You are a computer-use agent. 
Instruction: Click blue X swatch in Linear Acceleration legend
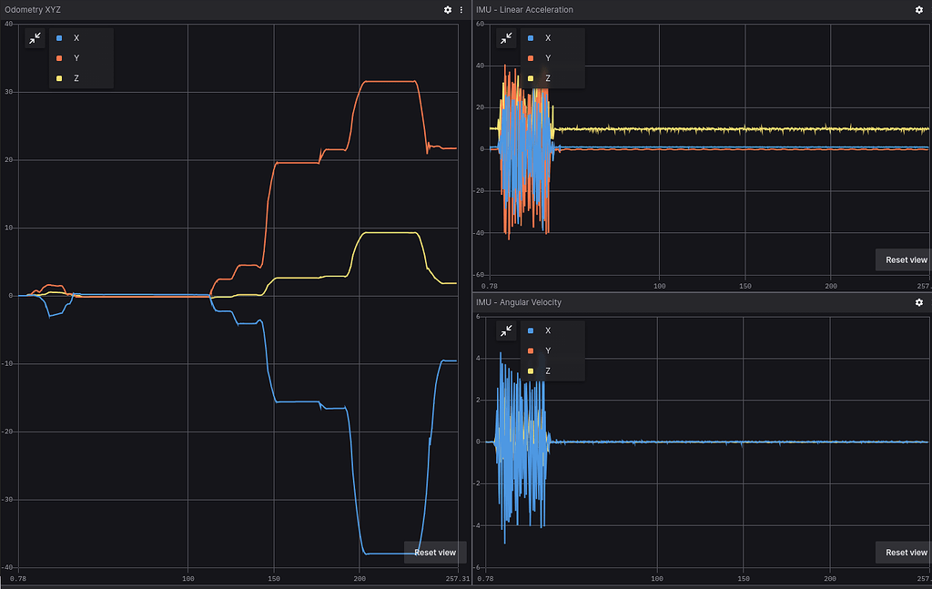[x=532, y=38]
